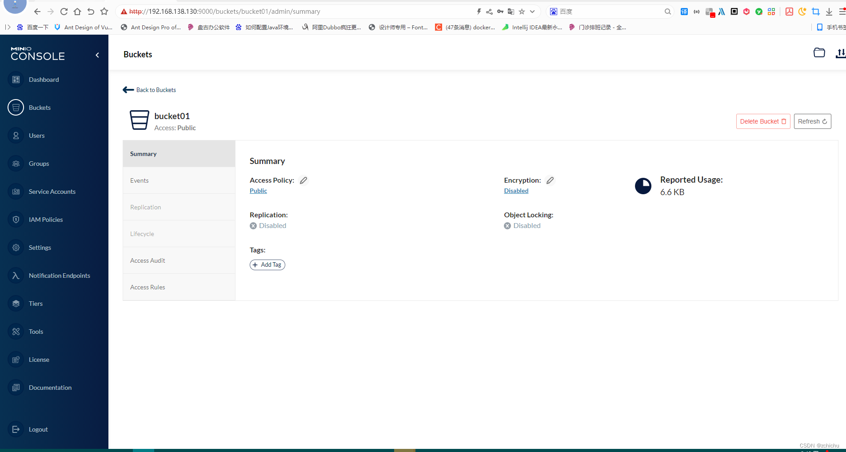Screen dimensions: 846x452
Task: Click the Delete Bucket button
Action: pyautogui.click(x=762, y=121)
